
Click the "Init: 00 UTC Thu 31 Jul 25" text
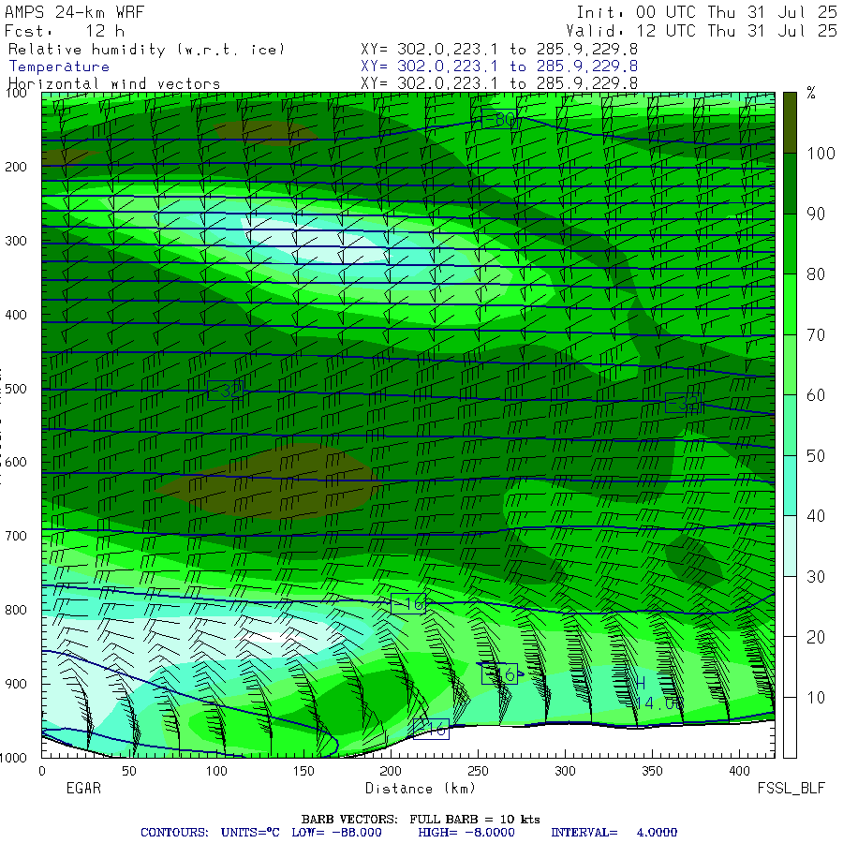tap(706, 12)
